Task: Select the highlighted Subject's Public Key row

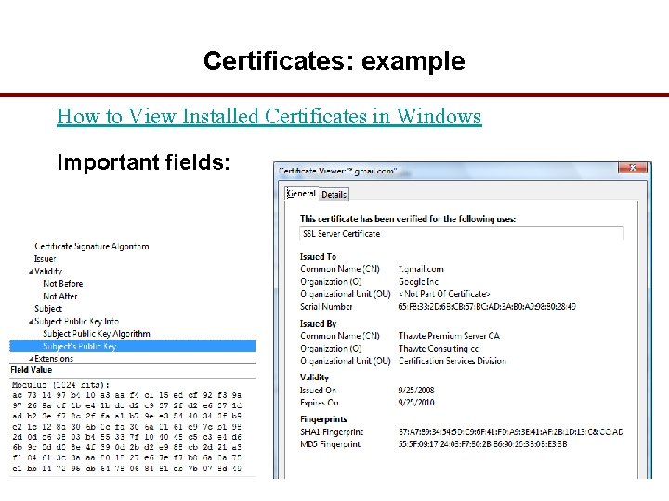Action: tap(132, 346)
